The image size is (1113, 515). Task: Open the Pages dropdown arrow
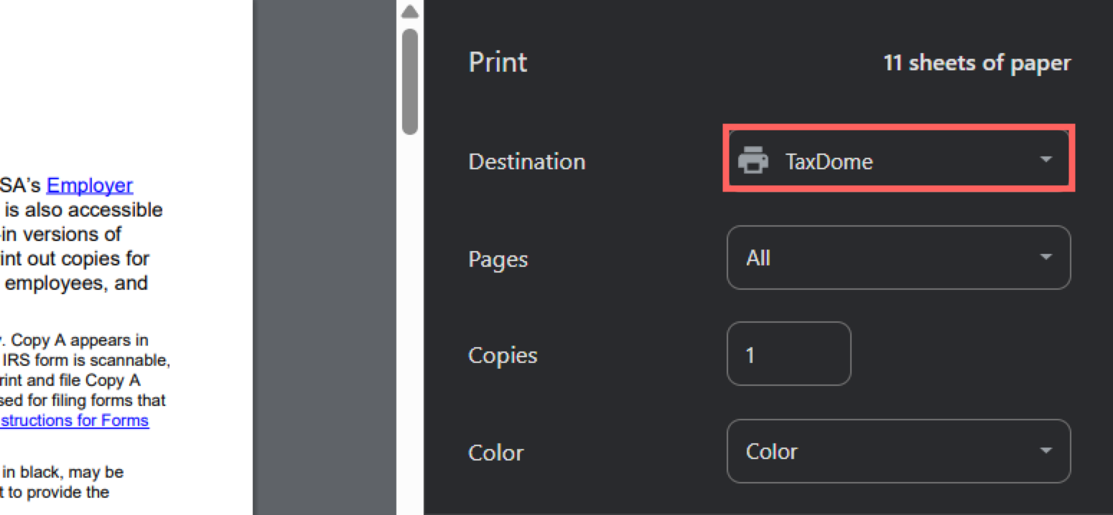click(x=1046, y=257)
